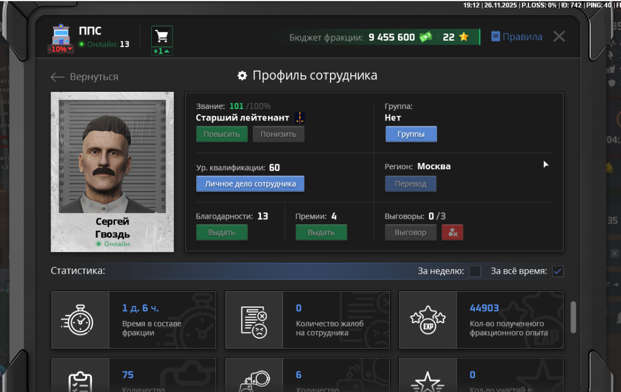The width and height of the screenshot is (621, 392).
Task: Click the EXP stars experience icon
Action: click(427, 320)
